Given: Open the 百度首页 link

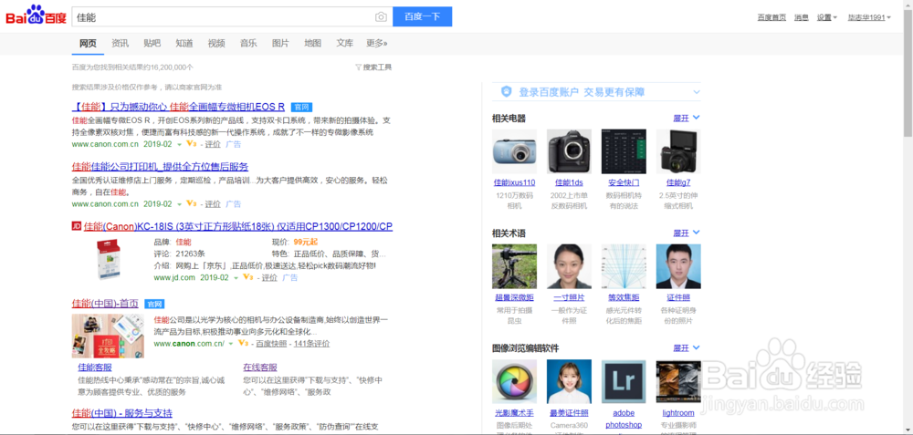Looking at the screenshot, I should pyautogui.click(x=772, y=17).
